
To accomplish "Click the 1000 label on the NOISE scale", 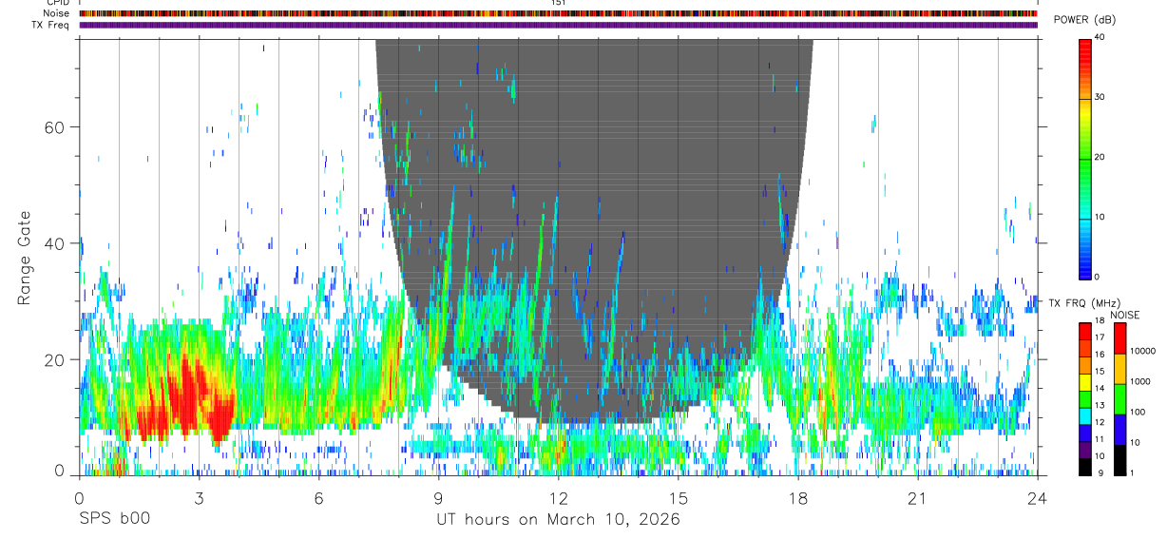I will pos(1140,381).
